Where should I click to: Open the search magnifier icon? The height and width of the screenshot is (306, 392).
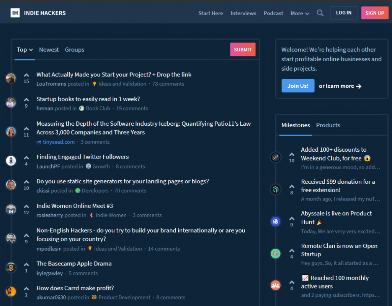pos(320,13)
